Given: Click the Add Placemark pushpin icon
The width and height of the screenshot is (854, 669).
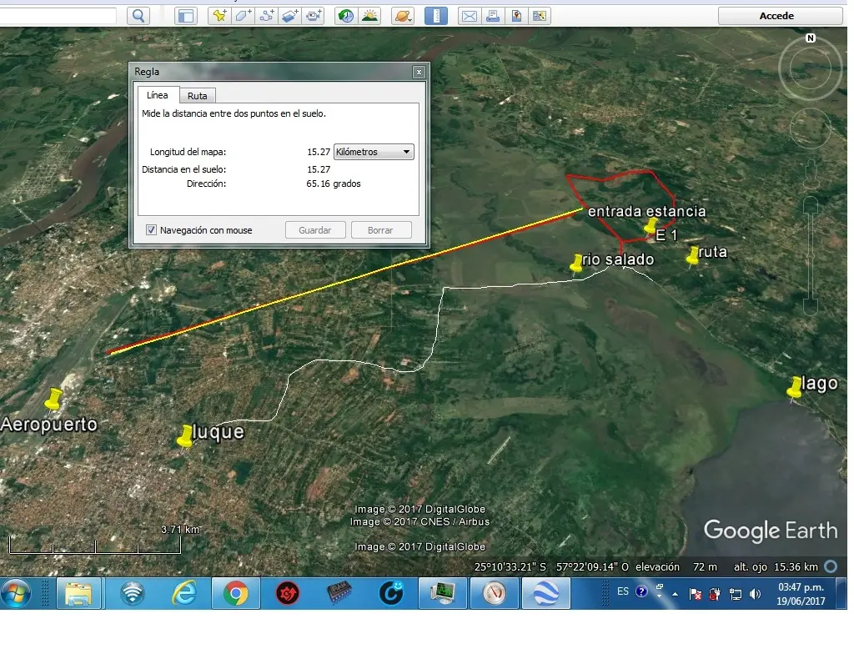Looking at the screenshot, I should tap(219, 16).
